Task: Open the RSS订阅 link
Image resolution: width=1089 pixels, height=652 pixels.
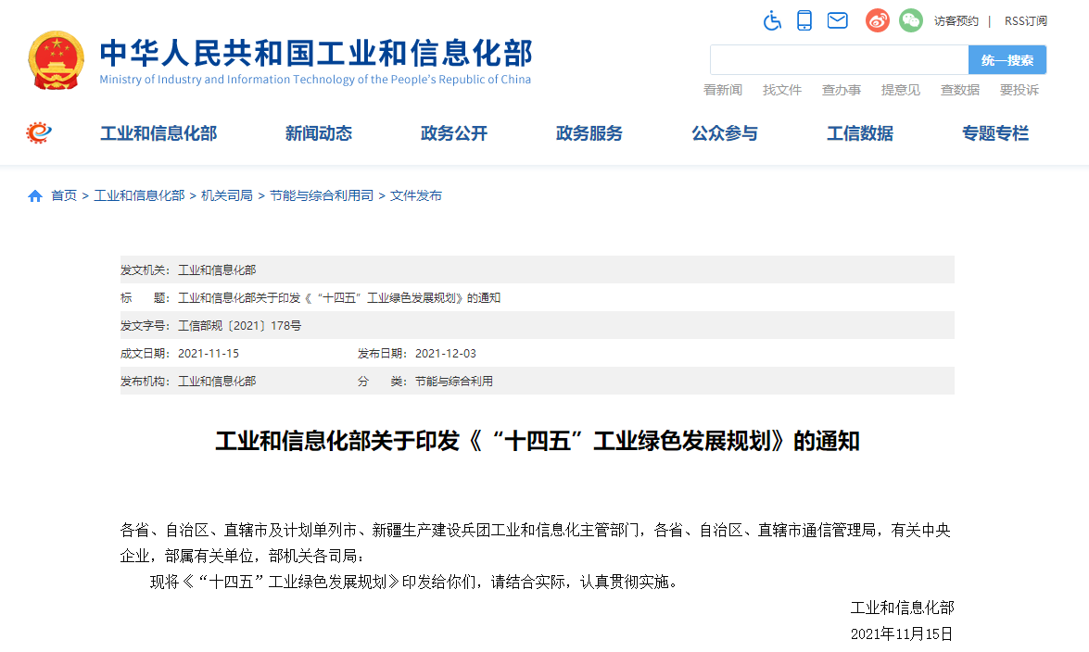Action: 1025,20
